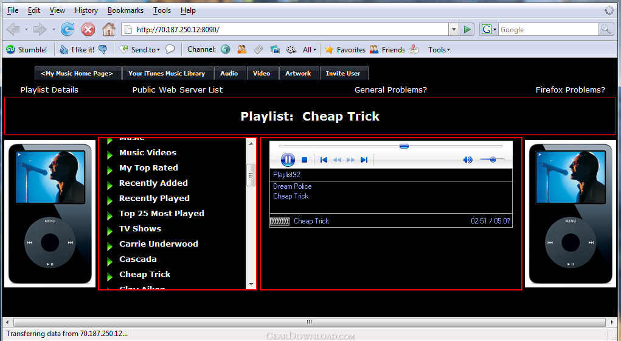The width and height of the screenshot is (621, 341).
Task: Open the search engine selector dropdown
Action: (489, 29)
